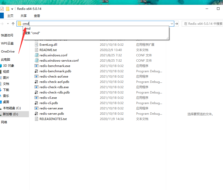This screenshot has width=223, height=190.
Task: Click the CONF 文件 type of redis.windows.conf
Action: (144, 55)
